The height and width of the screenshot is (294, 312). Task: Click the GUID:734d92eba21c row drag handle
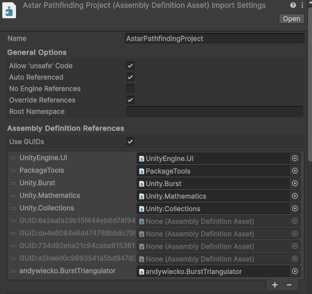click(x=13, y=246)
